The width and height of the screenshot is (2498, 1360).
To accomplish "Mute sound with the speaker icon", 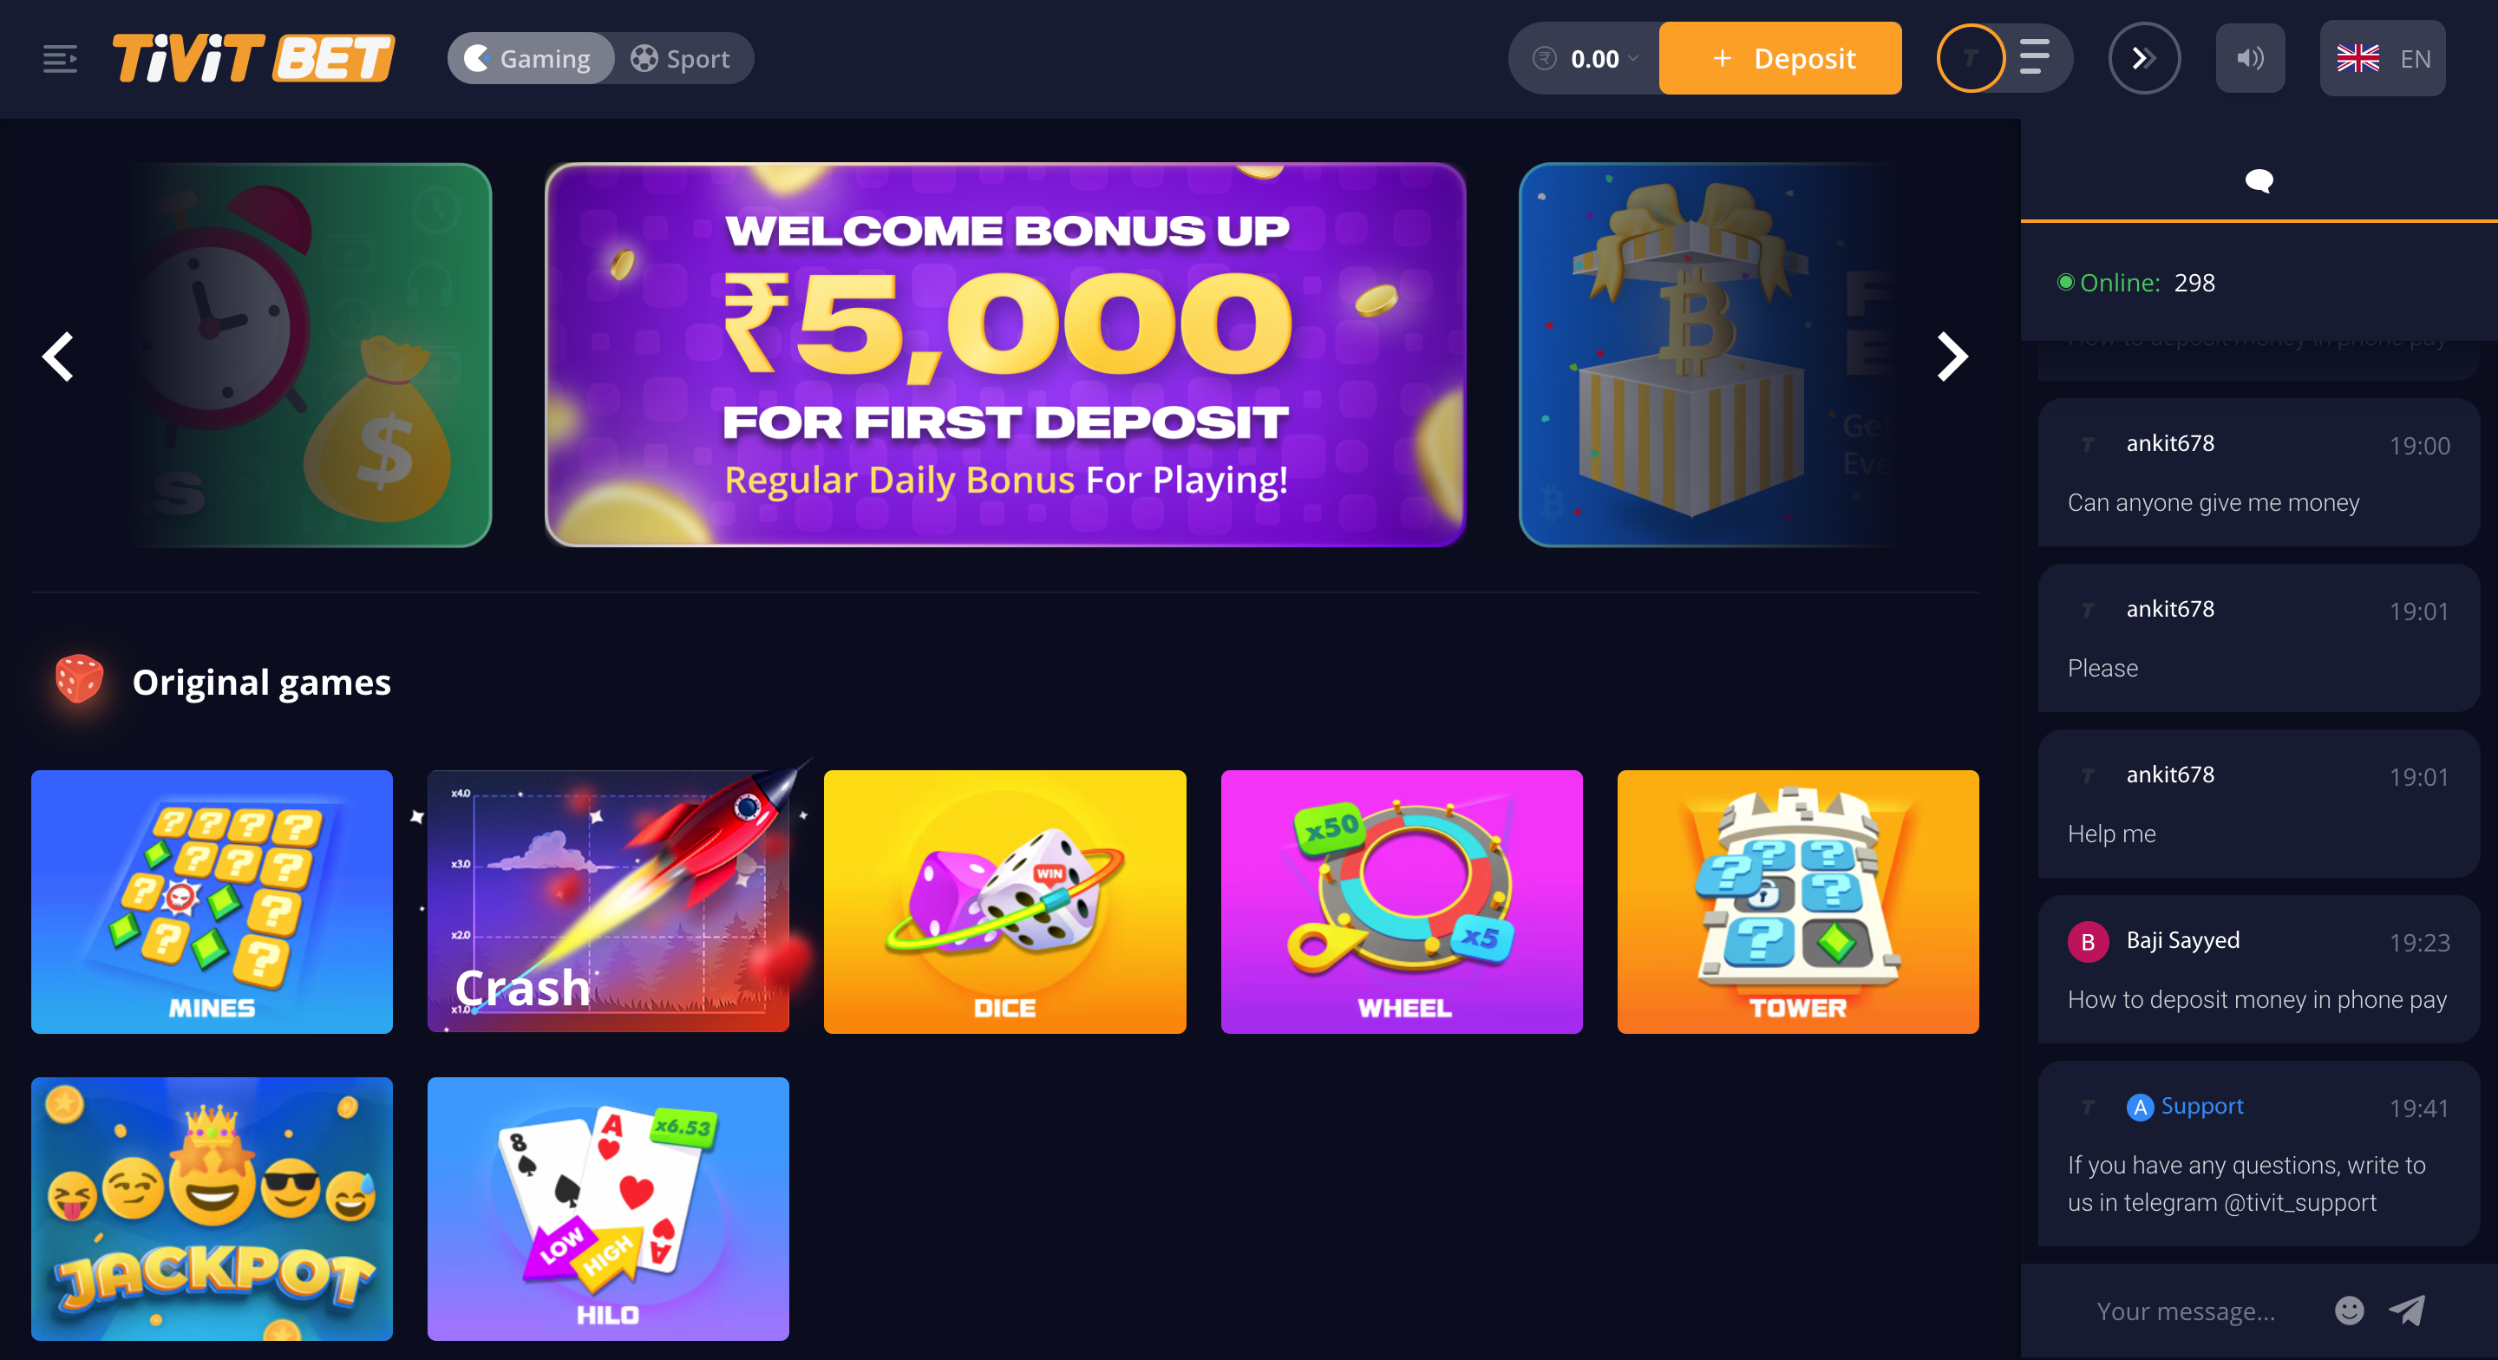I will [2250, 58].
